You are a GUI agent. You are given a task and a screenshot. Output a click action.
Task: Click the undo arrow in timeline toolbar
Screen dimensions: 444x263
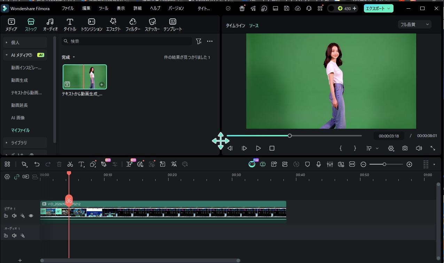click(37, 164)
